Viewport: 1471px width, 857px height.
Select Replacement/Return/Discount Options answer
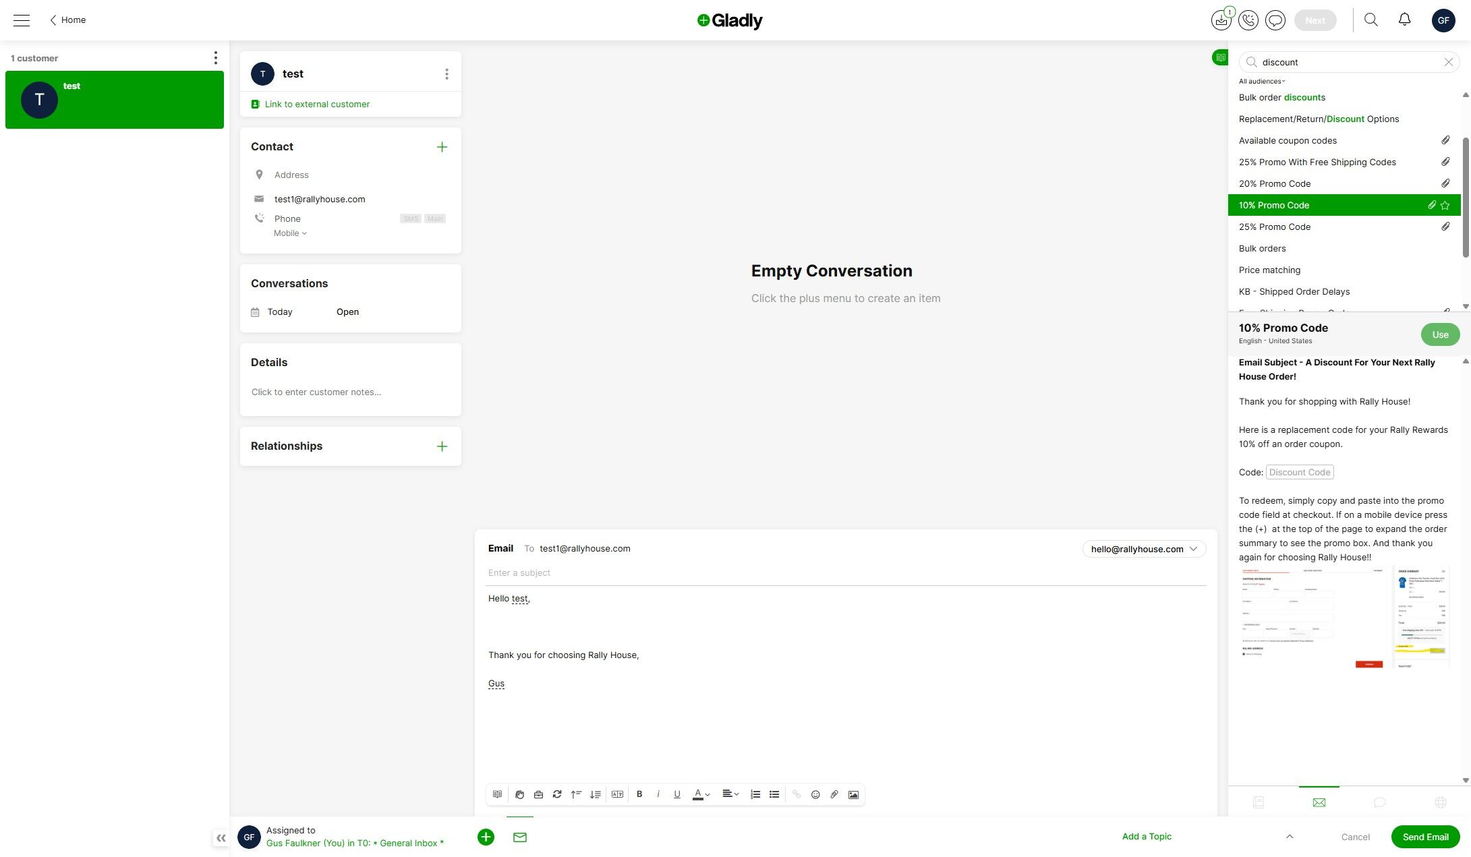coord(1344,119)
